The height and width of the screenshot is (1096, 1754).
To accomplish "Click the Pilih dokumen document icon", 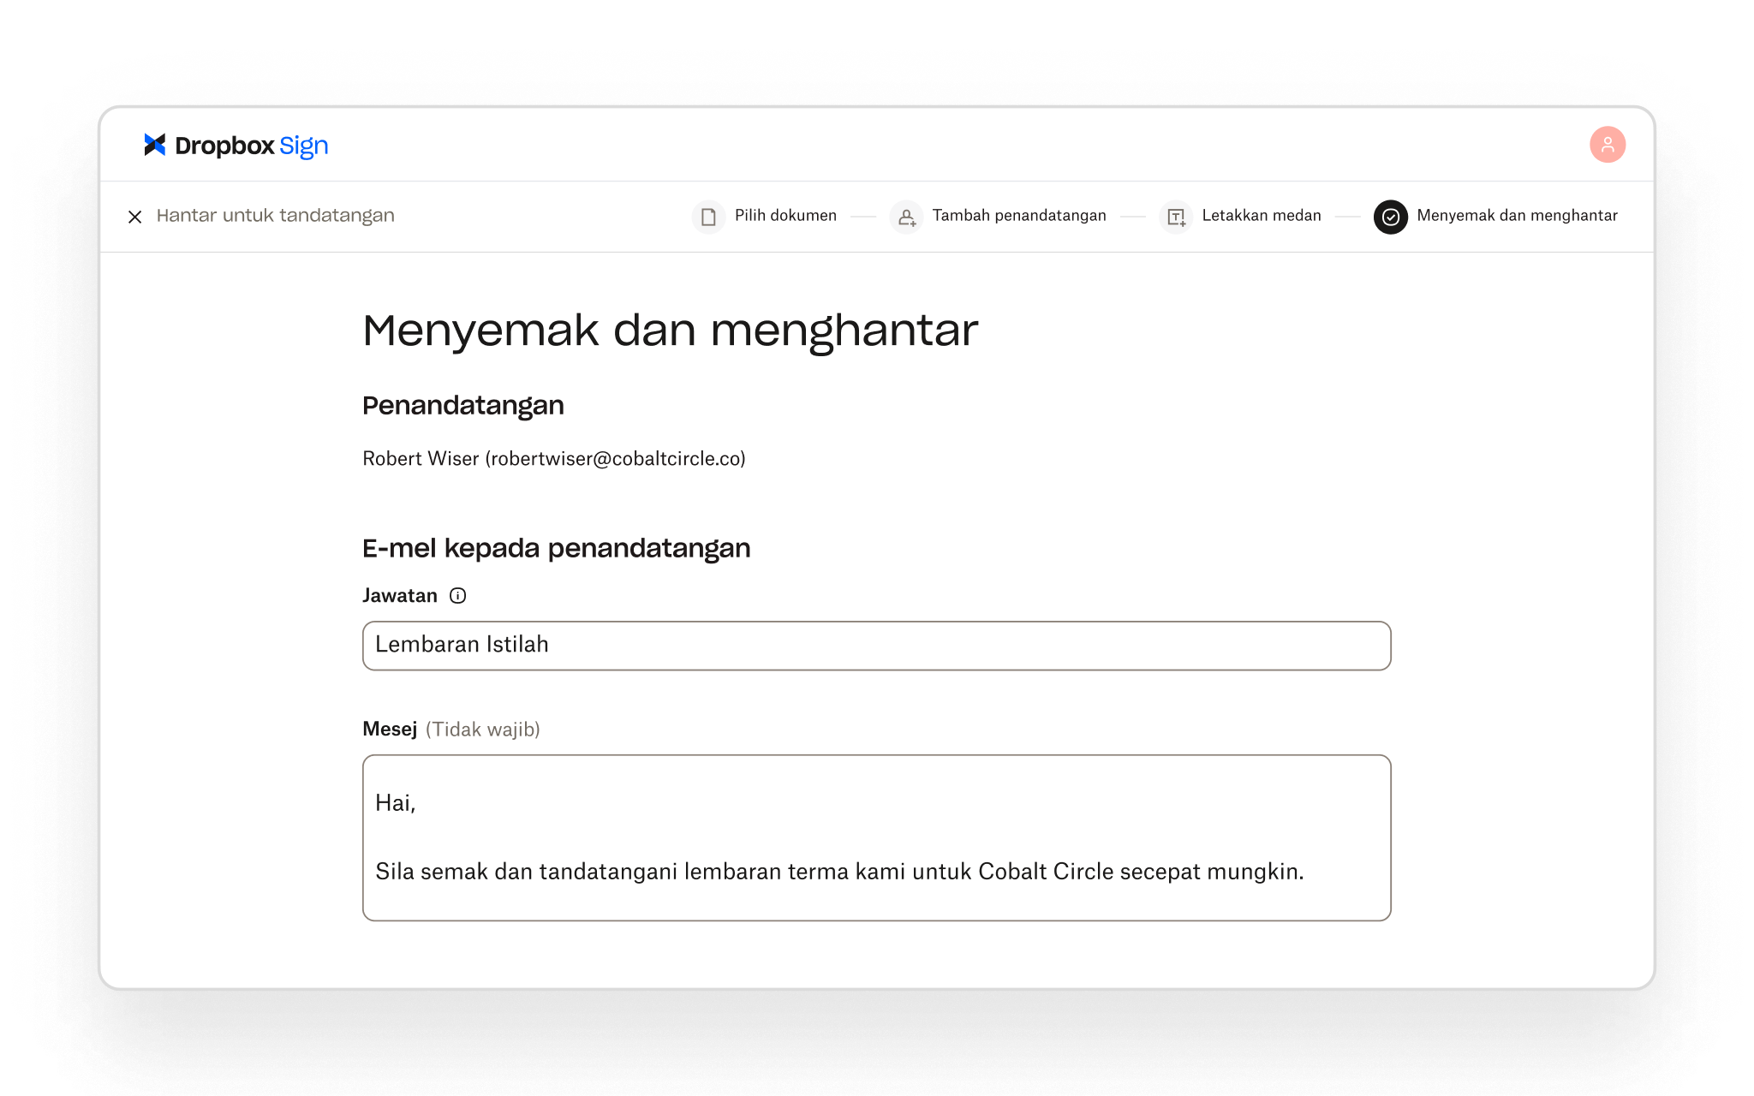I will point(708,217).
